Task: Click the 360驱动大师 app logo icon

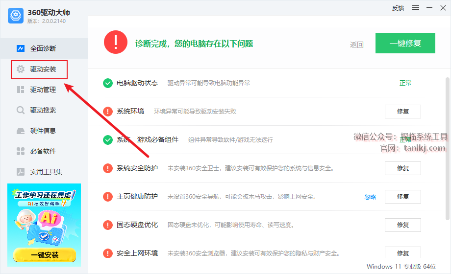Action: 16,16
